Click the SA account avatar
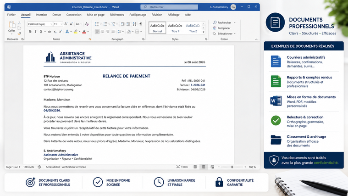This screenshot has height=196, width=348. [x=233, y=7]
